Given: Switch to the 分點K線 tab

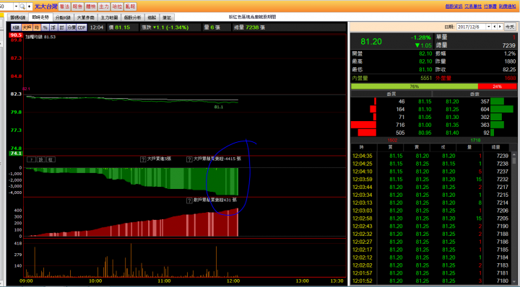Looking at the screenshot, I should point(63,17).
